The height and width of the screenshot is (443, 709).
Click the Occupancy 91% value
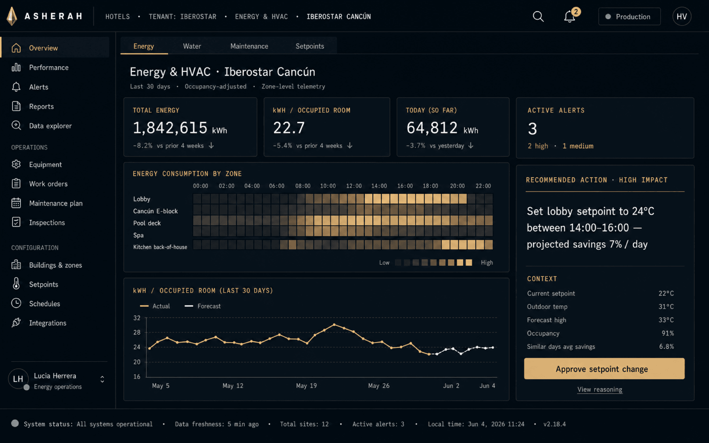[x=668, y=333]
